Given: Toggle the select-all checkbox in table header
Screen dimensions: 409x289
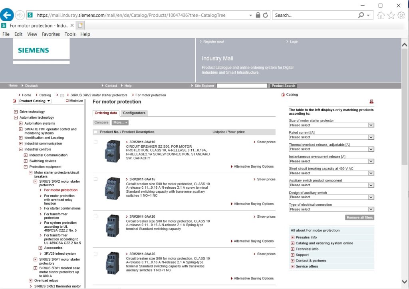Looking at the screenshot, I should click(x=96, y=132).
